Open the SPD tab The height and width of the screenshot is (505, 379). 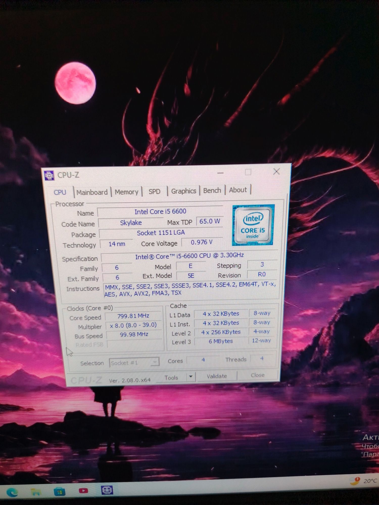(154, 191)
